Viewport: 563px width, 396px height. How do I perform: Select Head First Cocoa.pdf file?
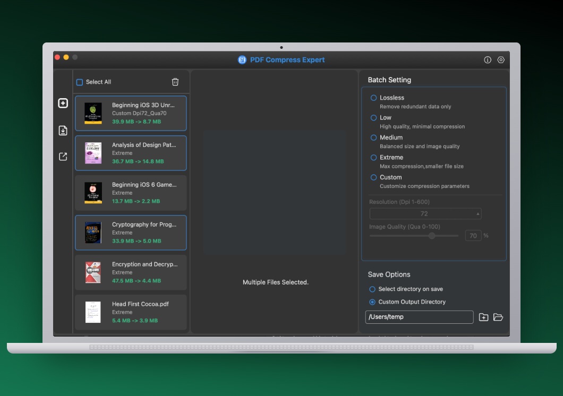131,313
